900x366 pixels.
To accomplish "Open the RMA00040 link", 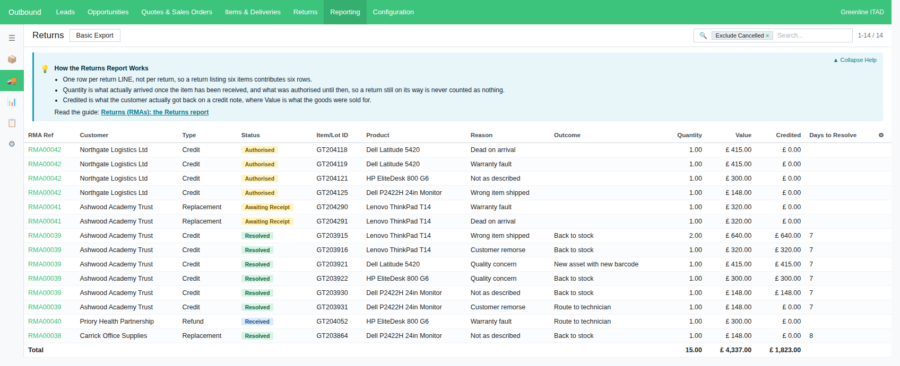I will (45, 322).
